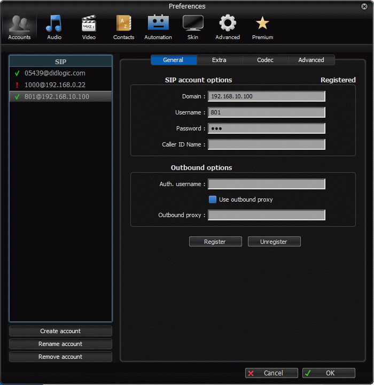The height and width of the screenshot is (385, 374).
Task: Click the Caller ID Name field
Action: click(267, 144)
